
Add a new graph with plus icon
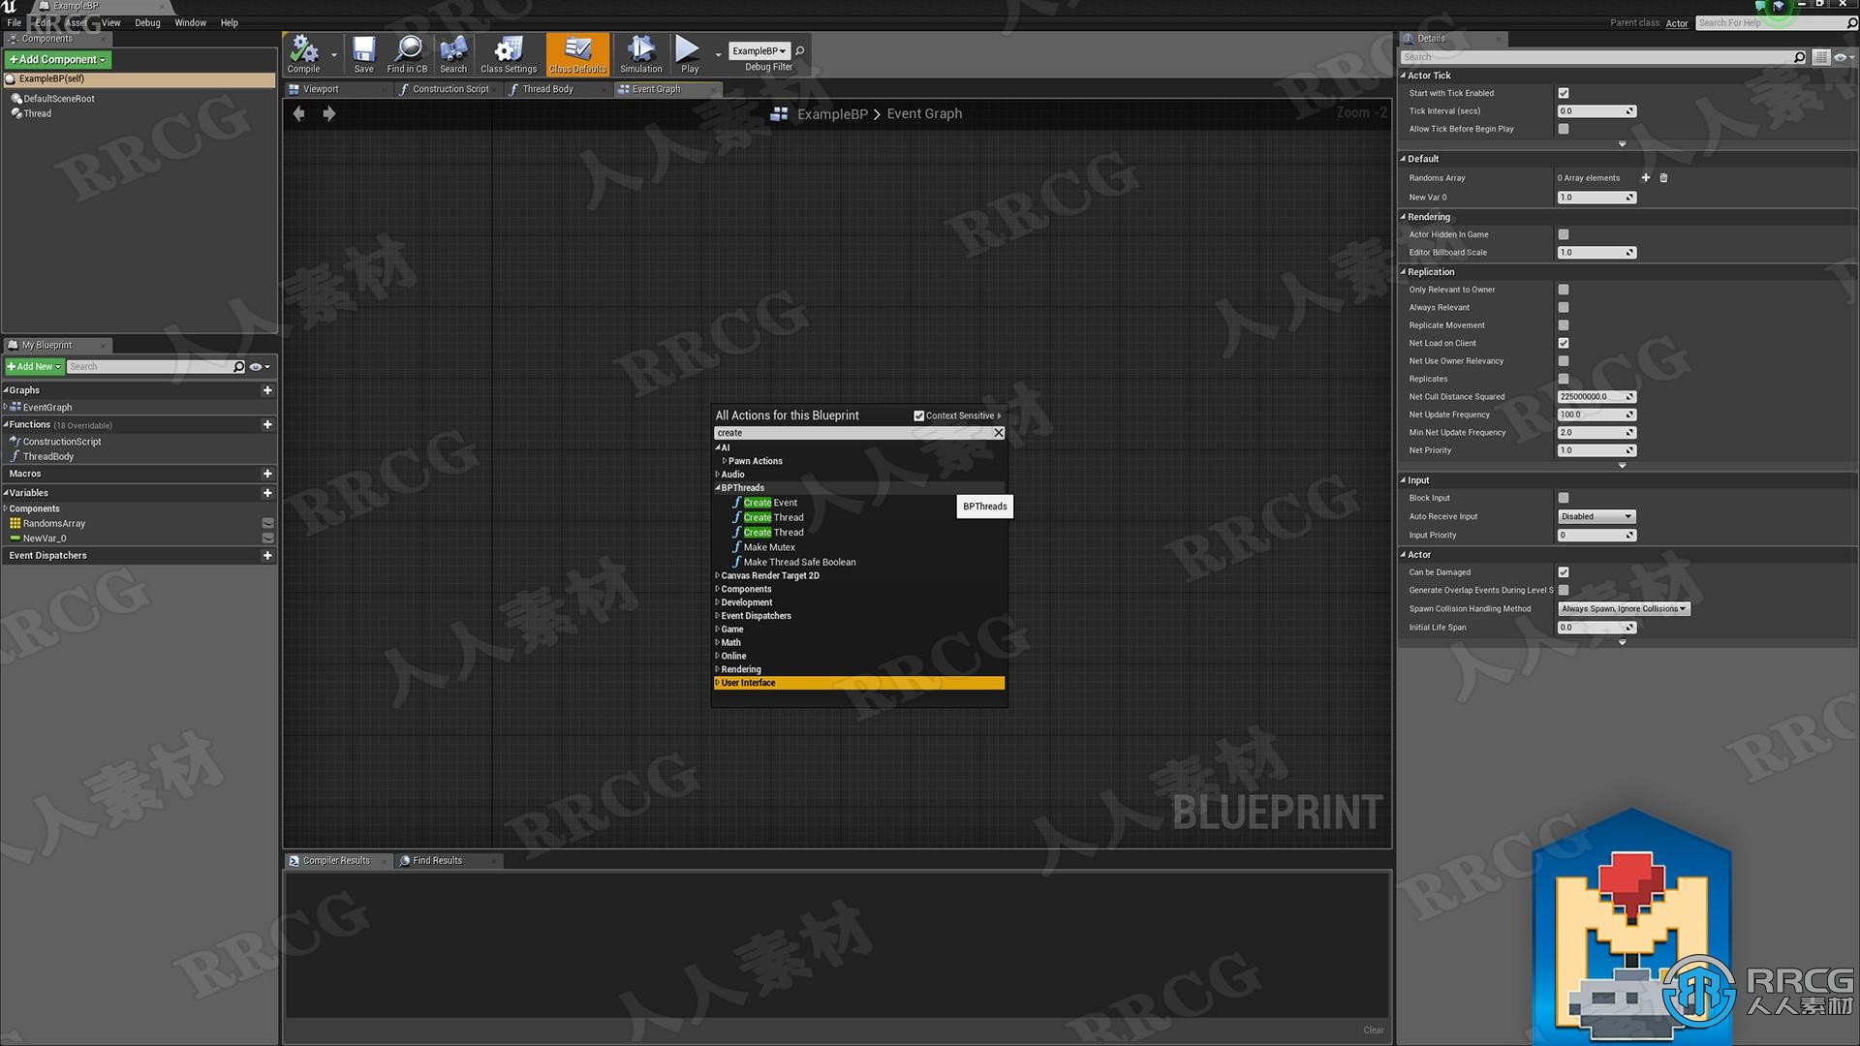pyautogui.click(x=267, y=390)
